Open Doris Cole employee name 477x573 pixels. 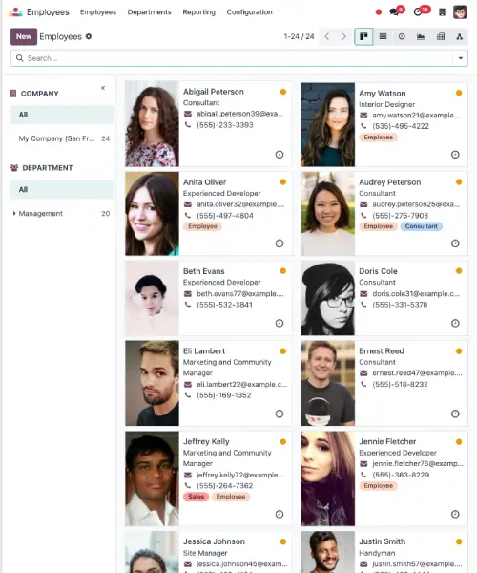tap(378, 271)
